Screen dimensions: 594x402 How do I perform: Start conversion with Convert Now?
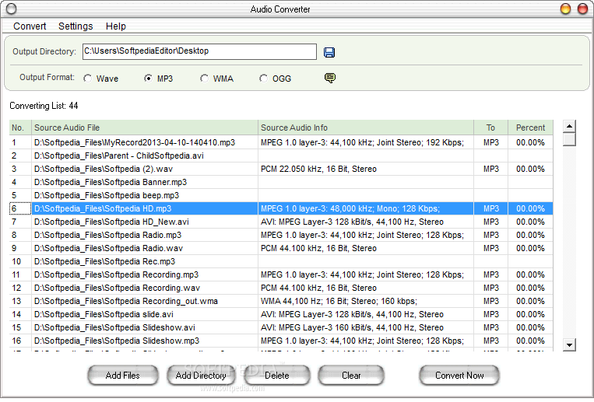459,376
